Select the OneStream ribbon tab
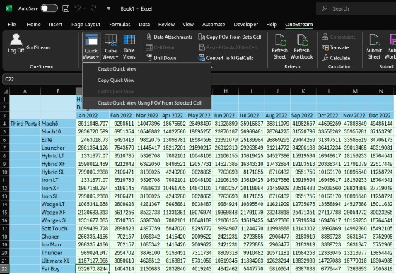396x274 pixels. click(299, 24)
